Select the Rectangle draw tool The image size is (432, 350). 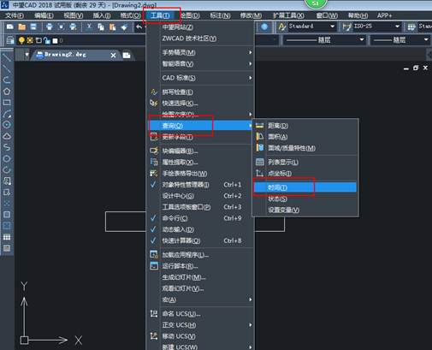[7, 103]
